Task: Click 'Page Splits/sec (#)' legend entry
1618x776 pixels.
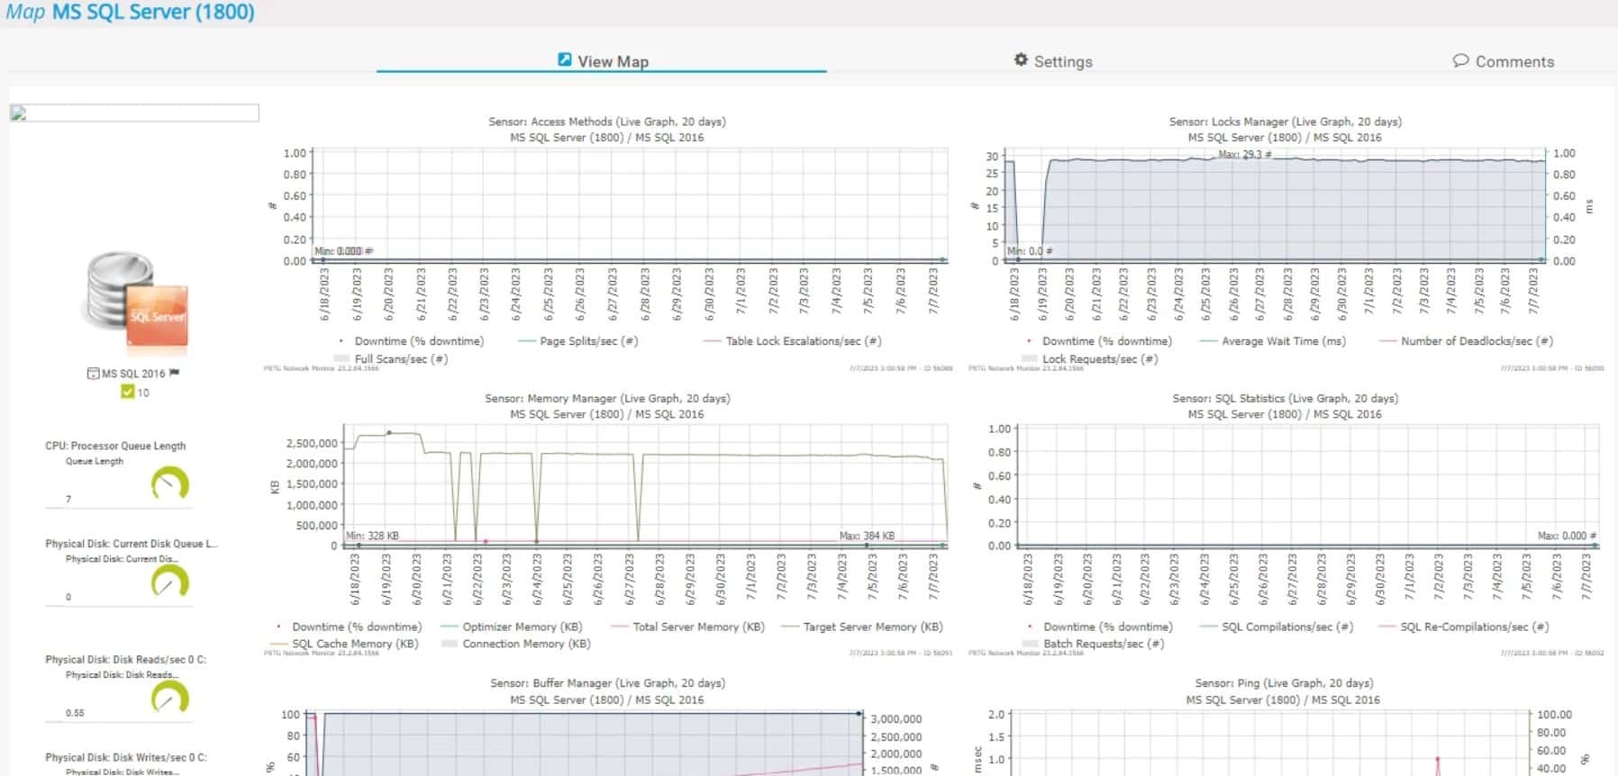Action: click(x=578, y=341)
